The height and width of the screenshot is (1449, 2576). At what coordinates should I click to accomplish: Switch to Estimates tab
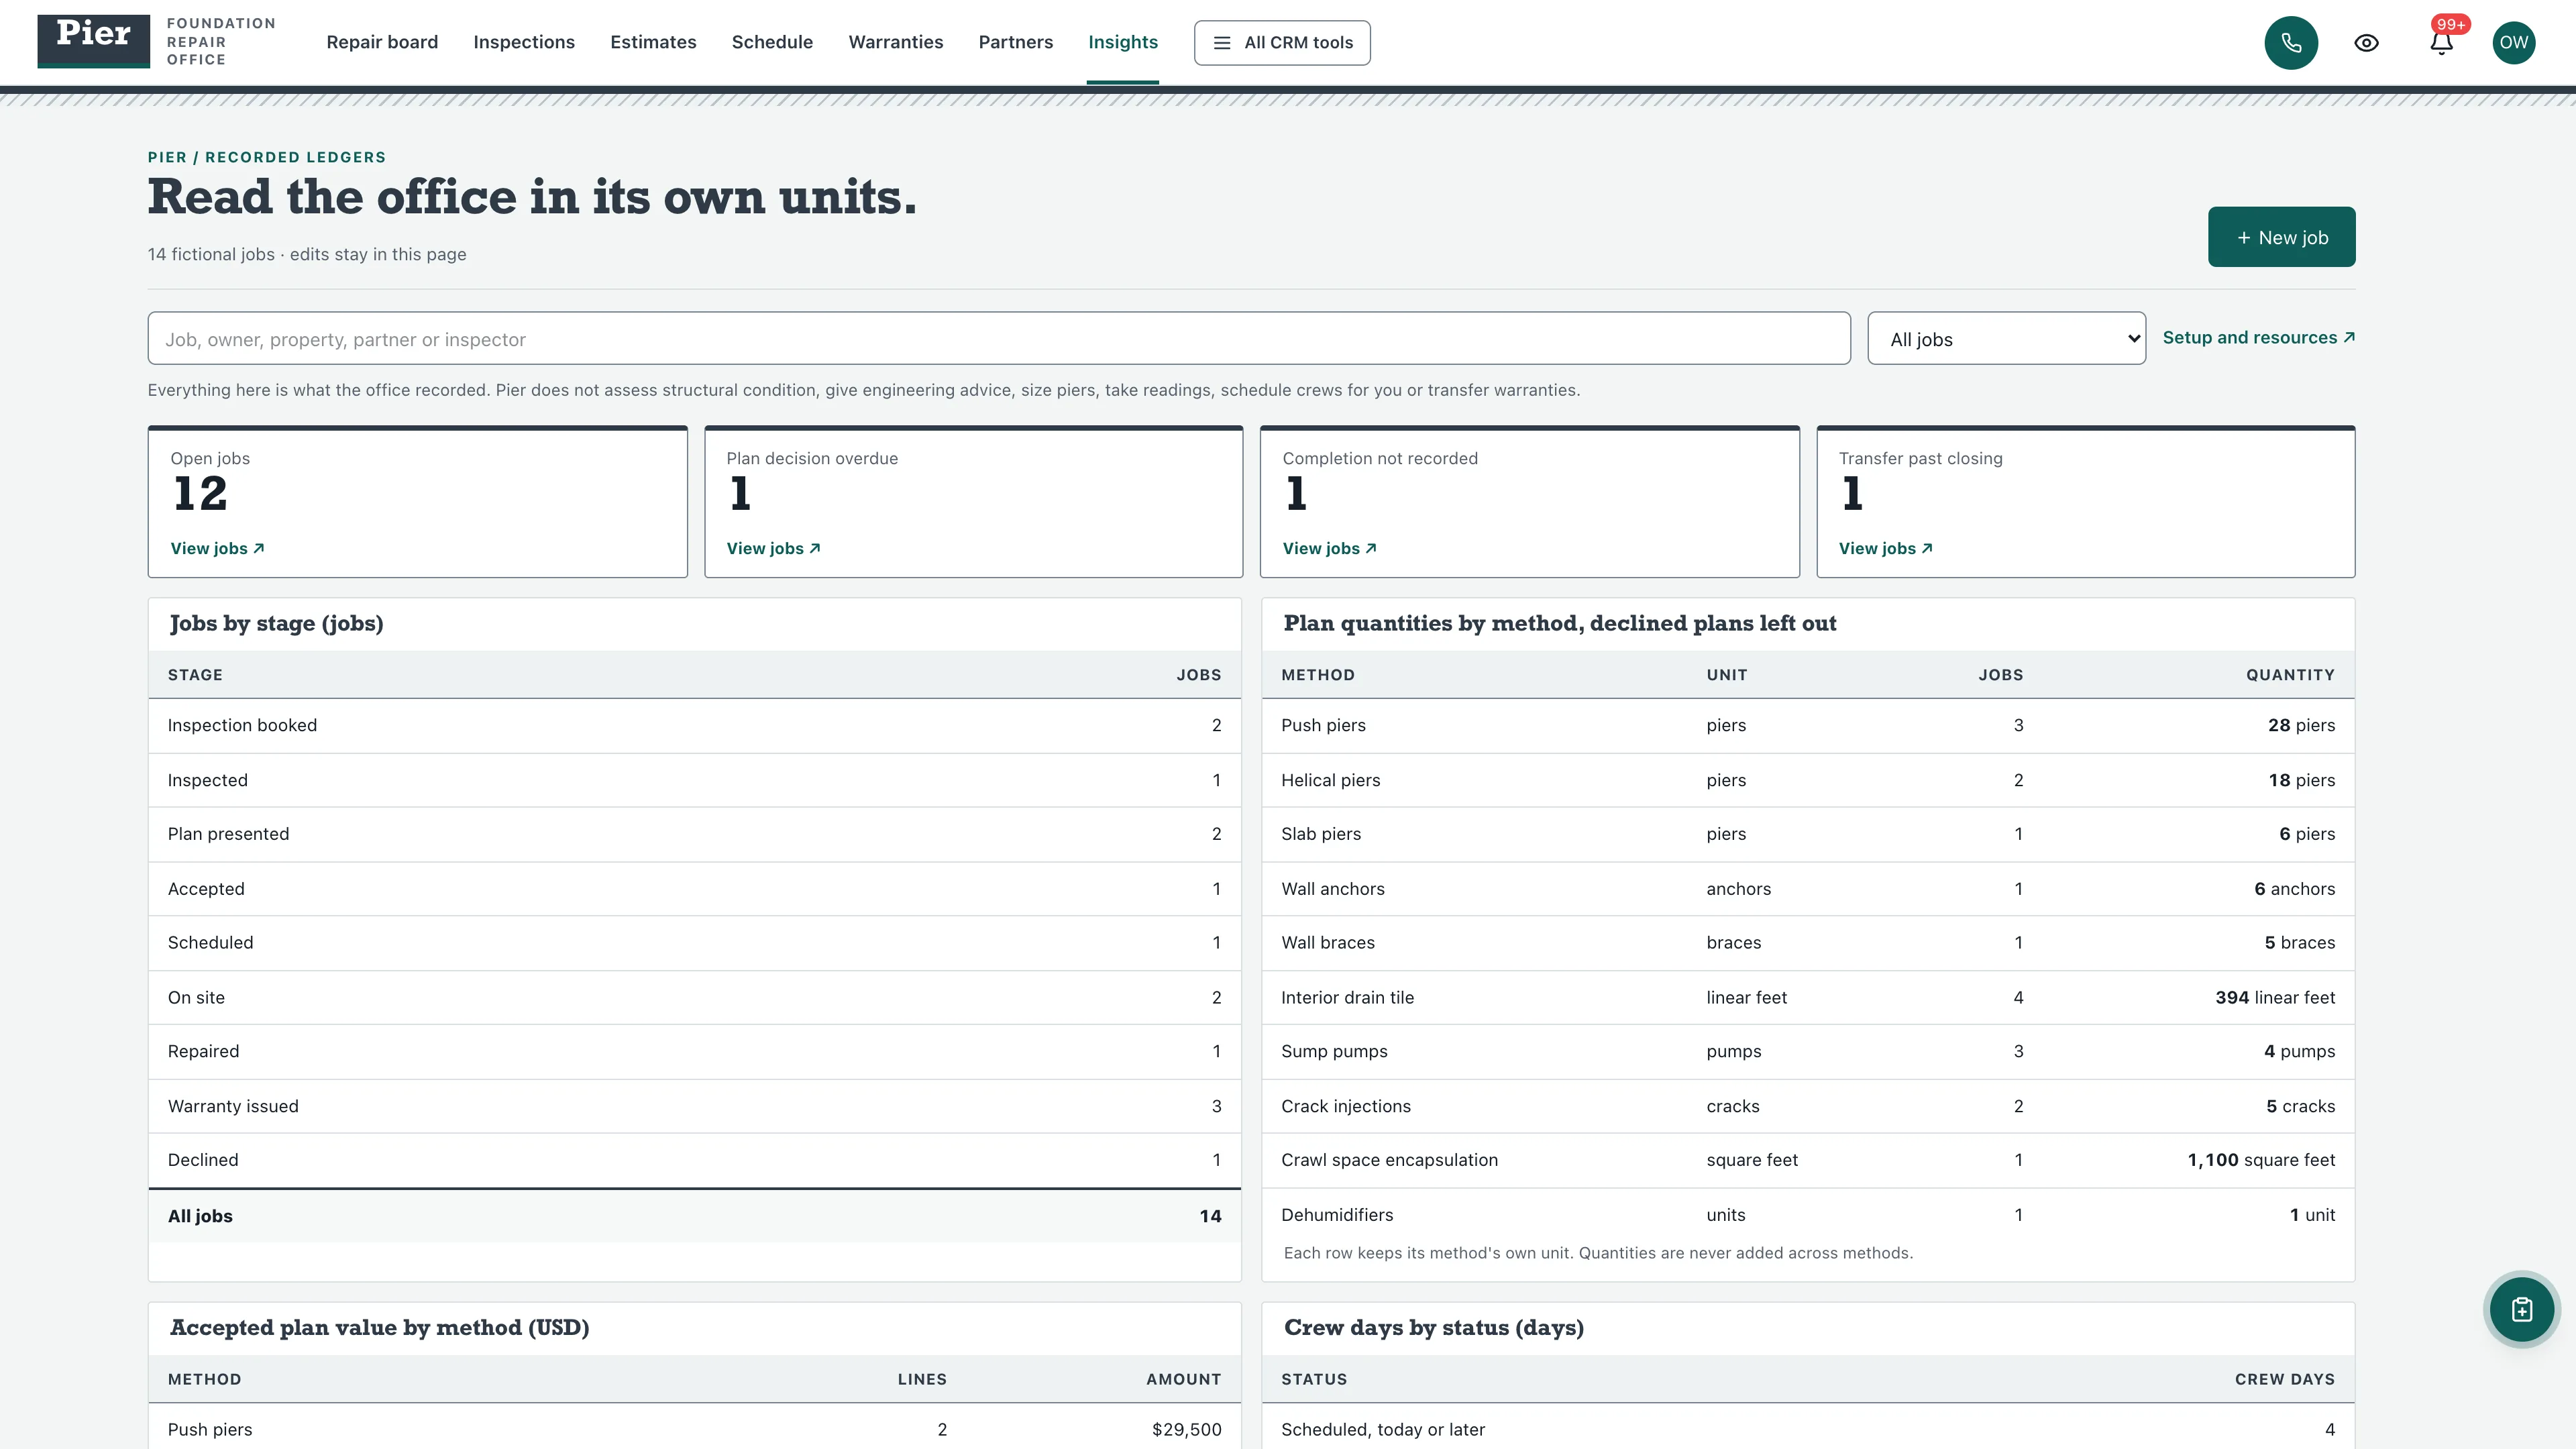point(653,42)
